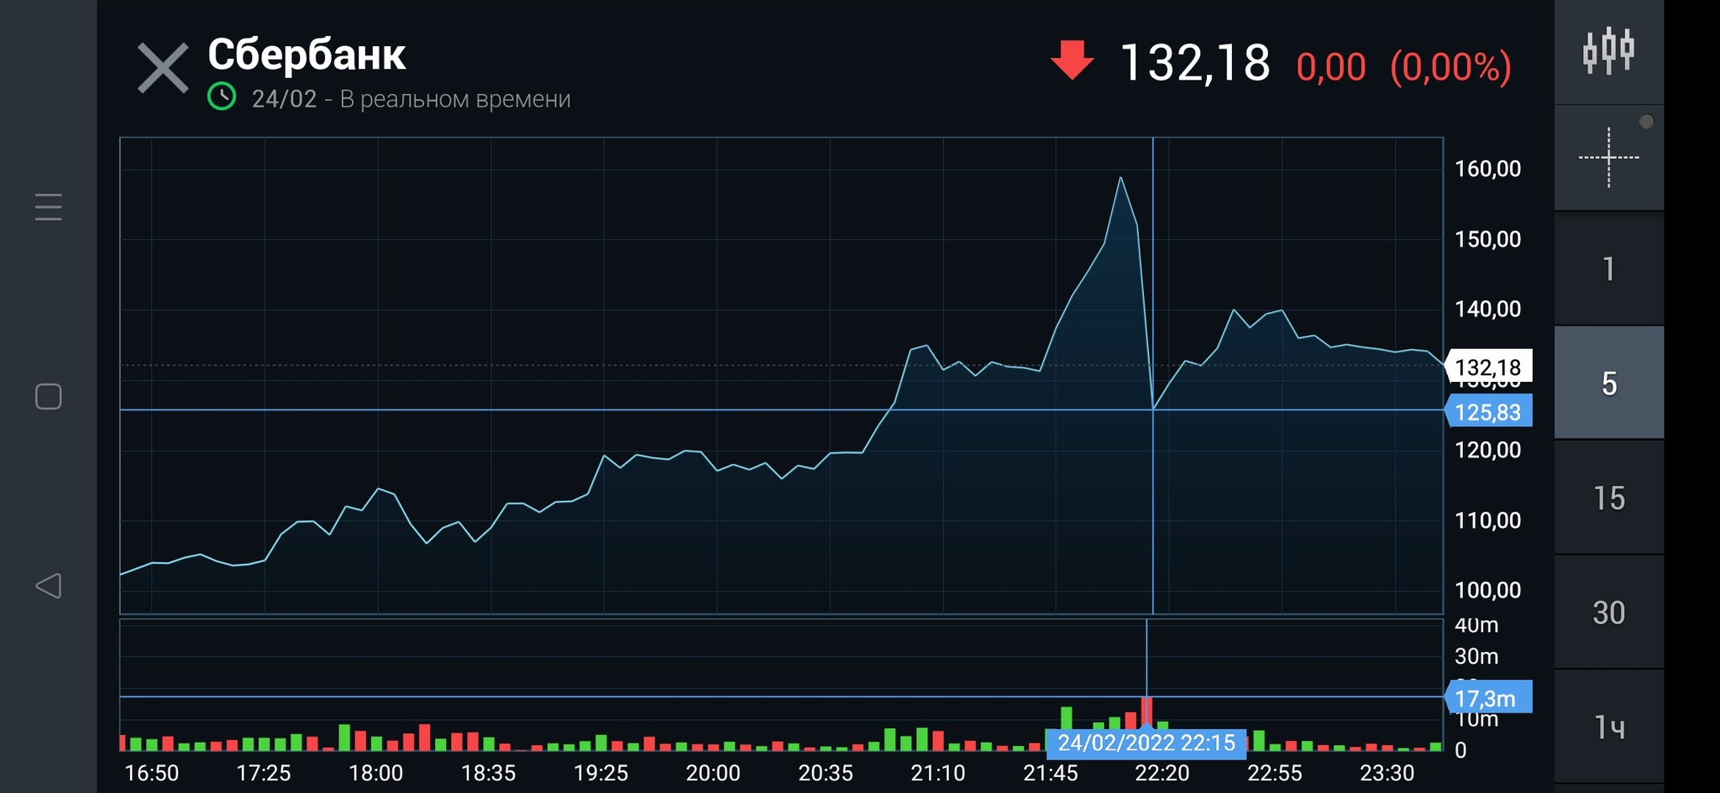The height and width of the screenshot is (793, 1720).
Task: Click the 100,00 price axis label
Action: [x=1487, y=590]
